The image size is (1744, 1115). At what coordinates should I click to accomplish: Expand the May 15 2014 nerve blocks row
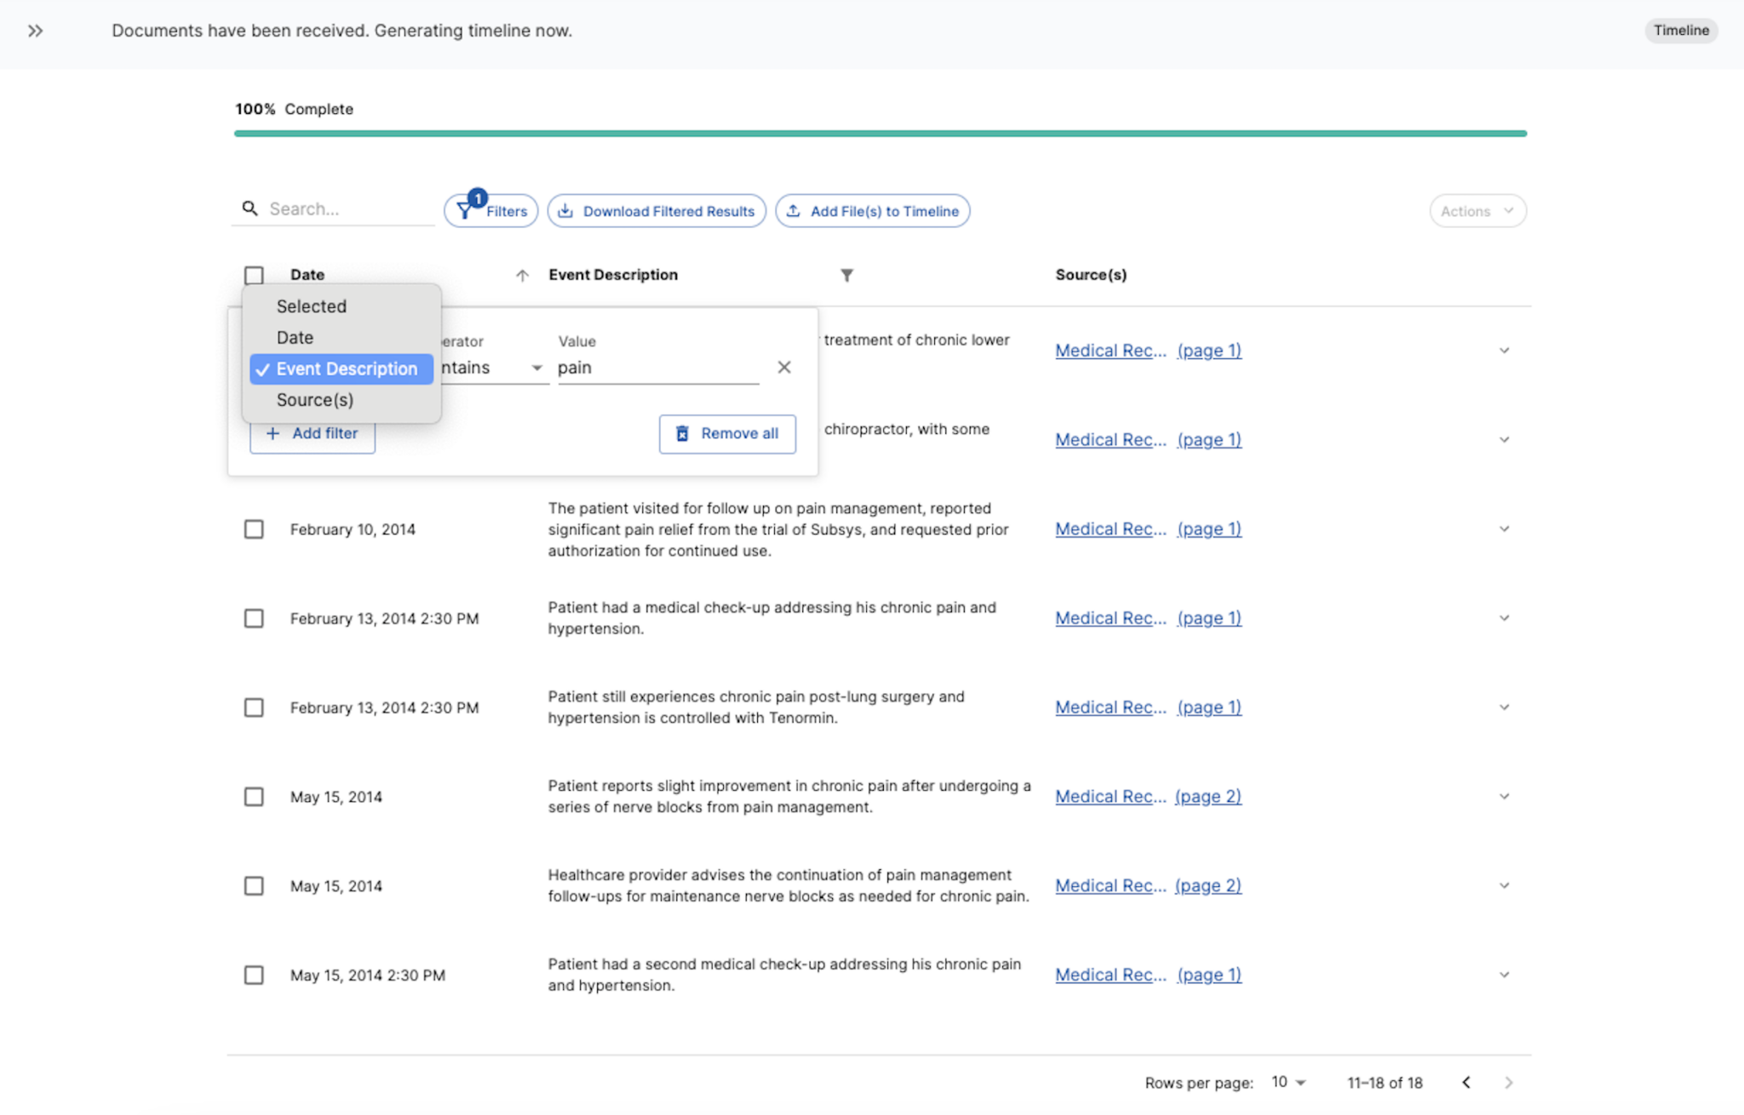click(x=1504, y=797)
